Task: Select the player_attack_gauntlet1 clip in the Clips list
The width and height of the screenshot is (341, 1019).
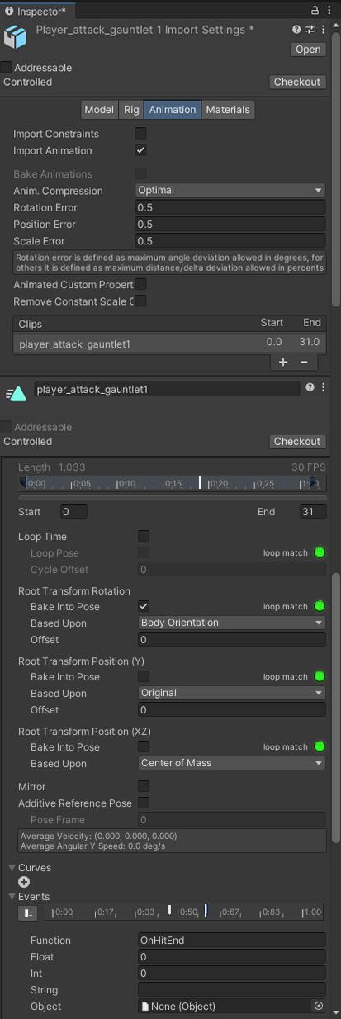Action: click(169, 343)
